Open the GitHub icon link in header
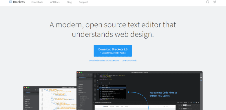226x110 pixels. coord(207,2)
